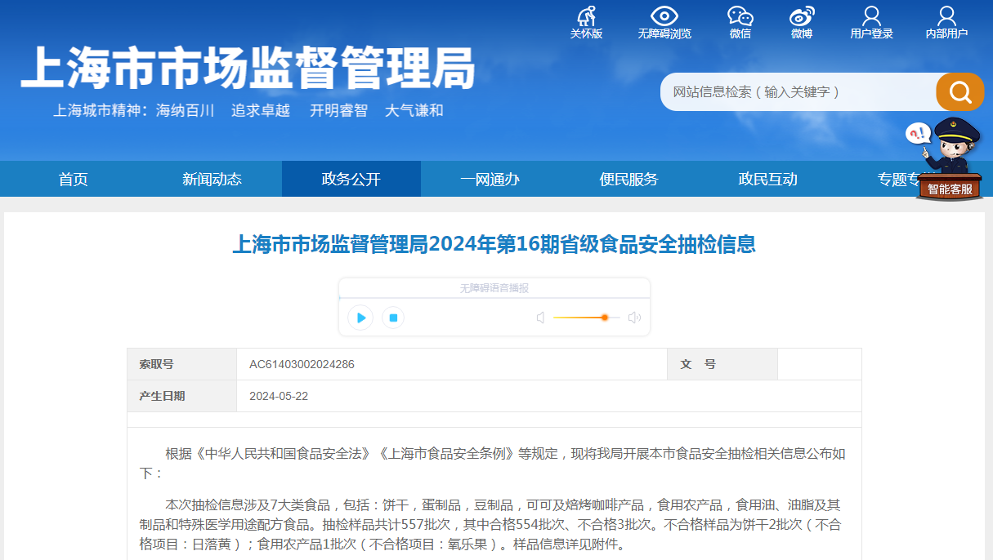Open the 一网通办 navigation tab
The height and width of the screenshot is (560, 993).
pyautogui.click(x=490, y=179)
